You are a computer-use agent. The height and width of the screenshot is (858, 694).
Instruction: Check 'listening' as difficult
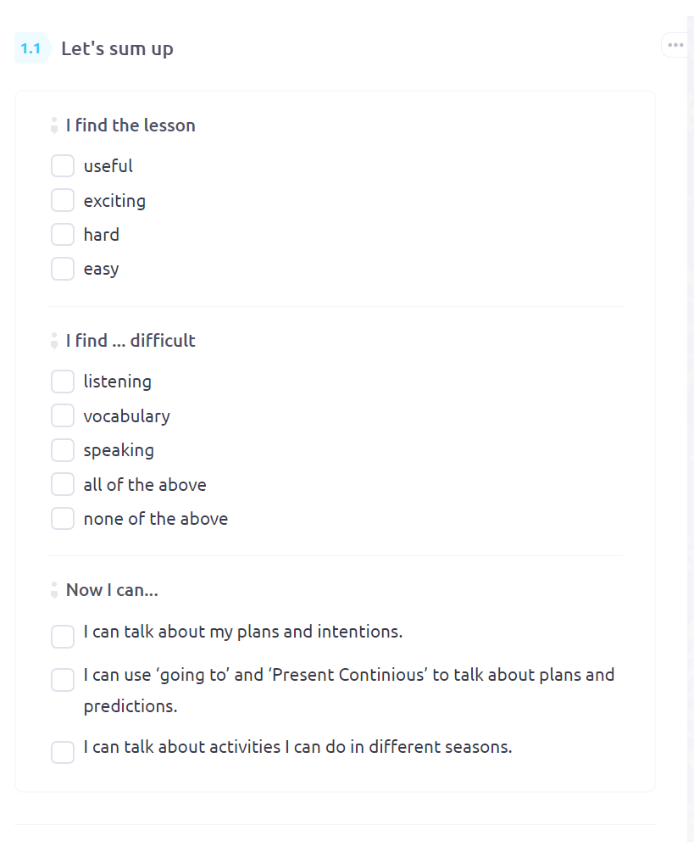(63, 382)
